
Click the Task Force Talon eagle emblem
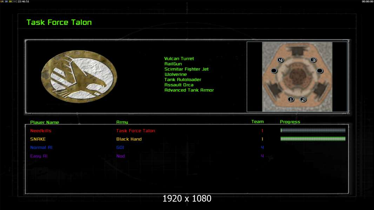79,77
